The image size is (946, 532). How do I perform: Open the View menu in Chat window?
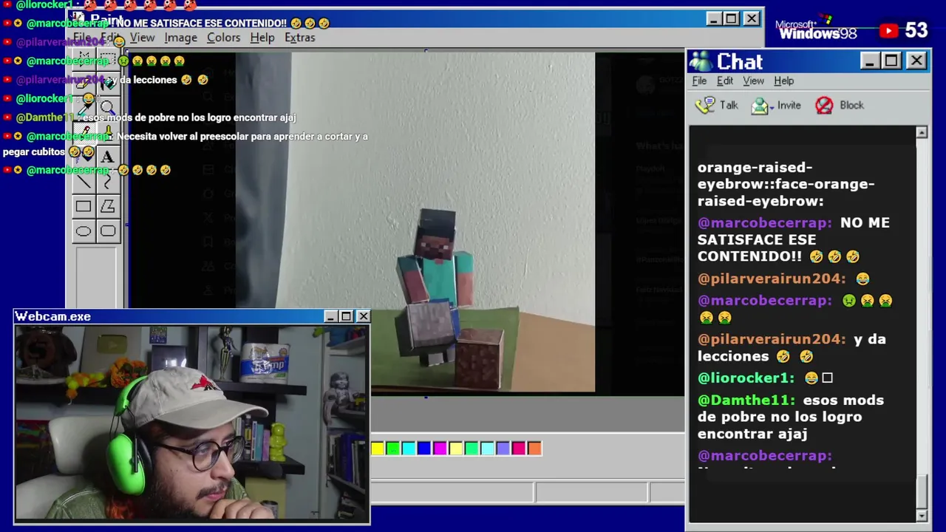[753, 81]
